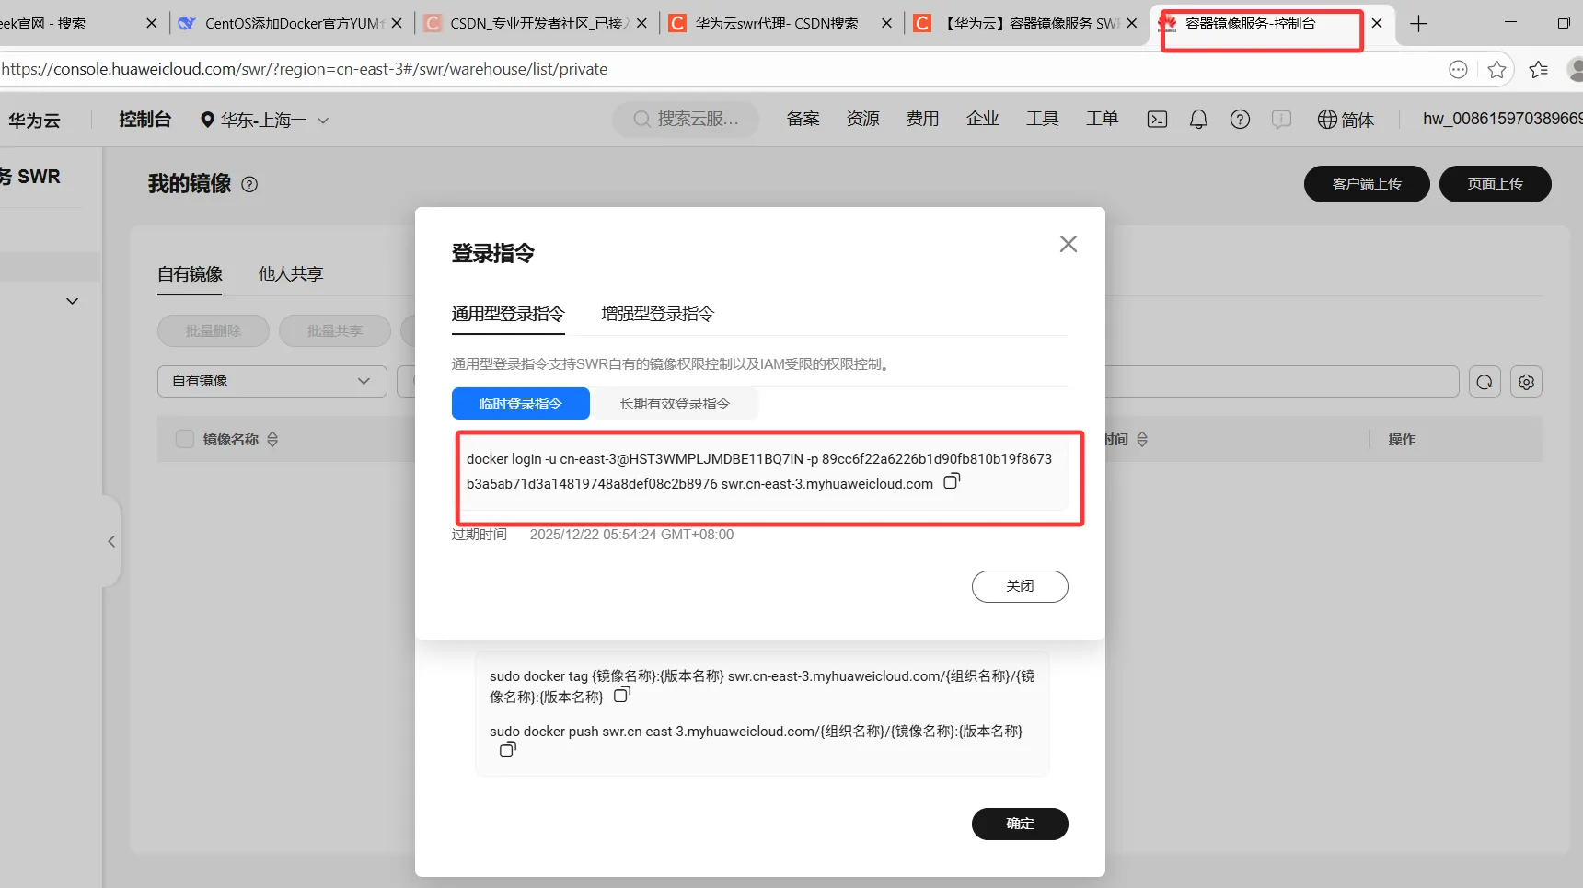Copy the sudo docker tag command

tap(621, 696)
